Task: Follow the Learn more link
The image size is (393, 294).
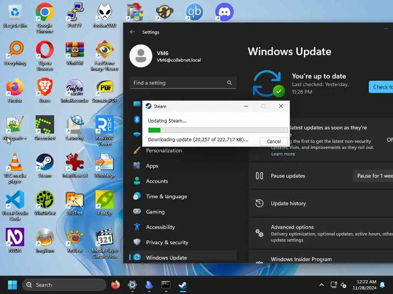Action: tap(283, 154)
